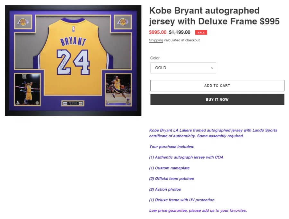The image size is (289, 219).
Task: Follow the Shipping policy link
Action: (156, 40)
